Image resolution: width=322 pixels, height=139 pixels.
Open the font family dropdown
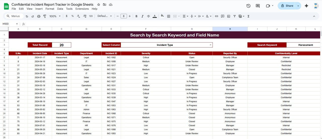pos(105,16)
